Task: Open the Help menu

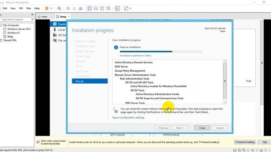Action: [x=37, y=8]
